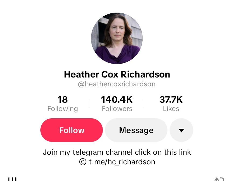Switch to the videos grid tab icon
The width and height of the screenshot is (239, 181).
tap(12, 179)
